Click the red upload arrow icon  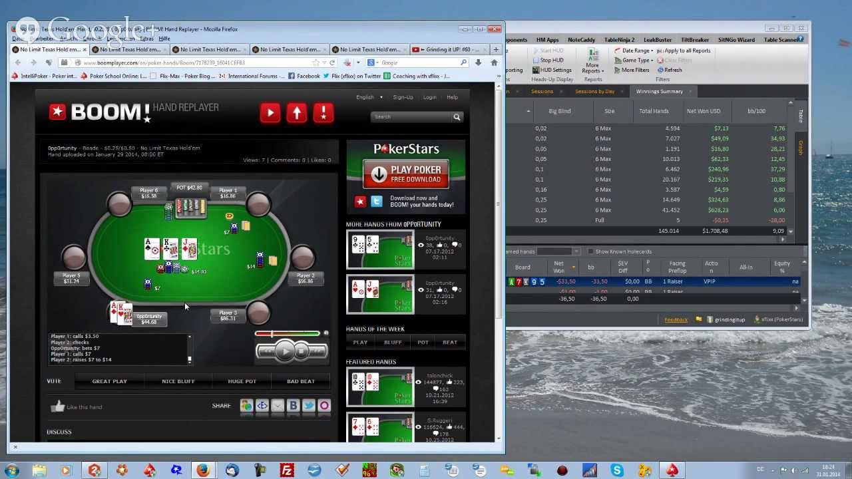pyautogui.click(x=296, y=112)
